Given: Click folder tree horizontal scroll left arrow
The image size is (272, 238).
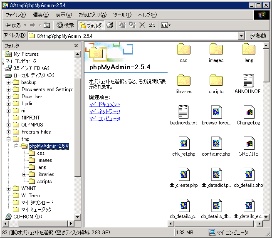Looking at the screenshot, I should [x=6, y=223].
